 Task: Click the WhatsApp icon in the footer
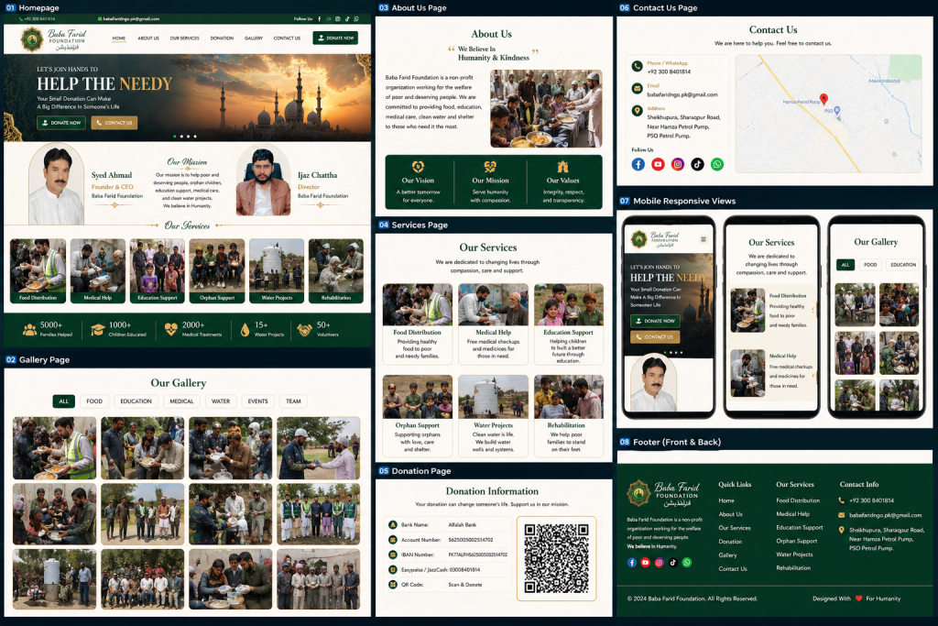pyautogui.click(x=687, y=562)
